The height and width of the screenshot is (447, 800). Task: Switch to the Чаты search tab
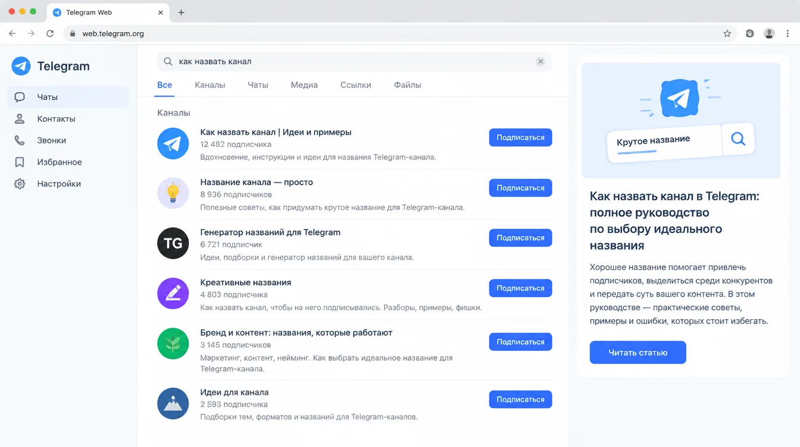(x=258, y=85)
